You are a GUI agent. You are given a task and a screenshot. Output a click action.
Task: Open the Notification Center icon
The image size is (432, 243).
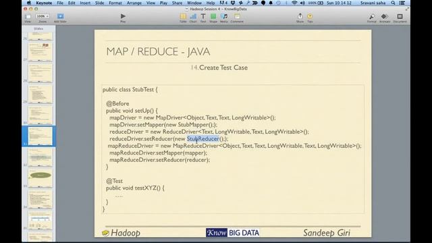pyautogui.click(x=402, y=3)
